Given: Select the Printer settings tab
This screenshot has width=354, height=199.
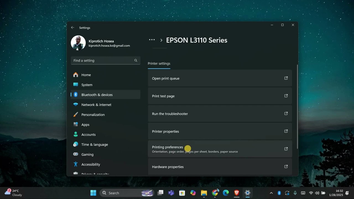Looking at the screenshot, I should point(159,64).
